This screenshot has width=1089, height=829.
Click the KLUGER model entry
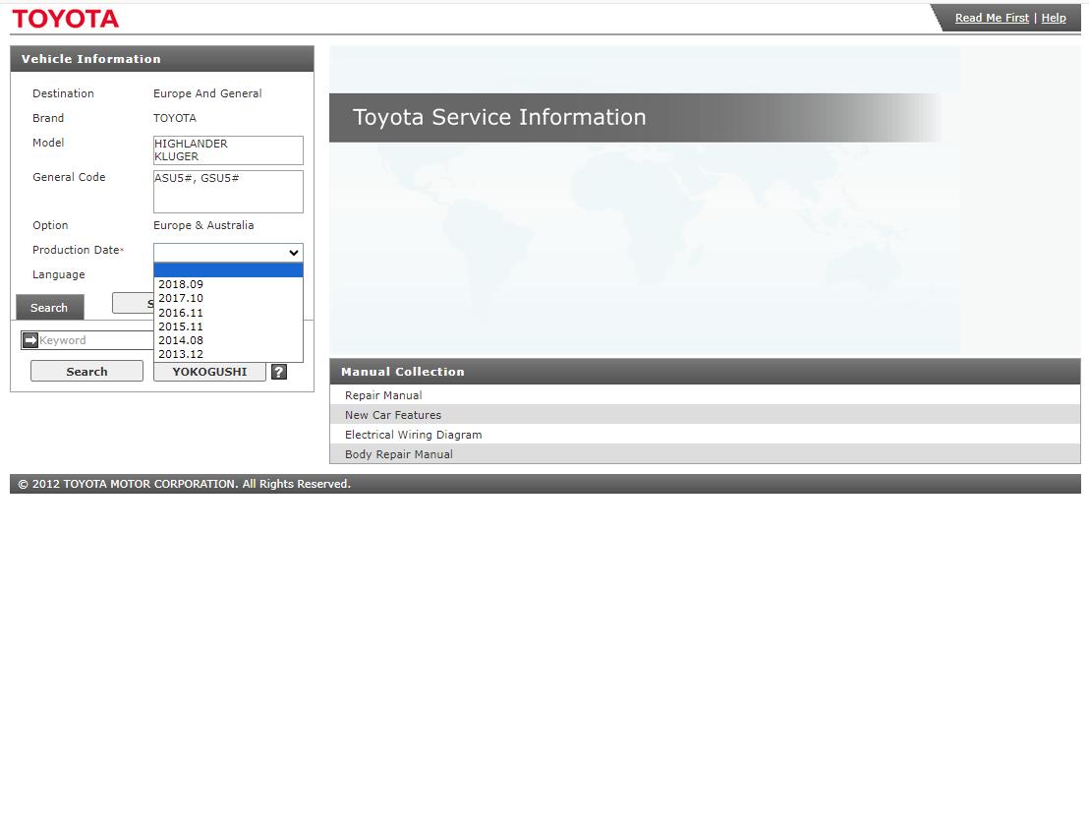point(176,157)
